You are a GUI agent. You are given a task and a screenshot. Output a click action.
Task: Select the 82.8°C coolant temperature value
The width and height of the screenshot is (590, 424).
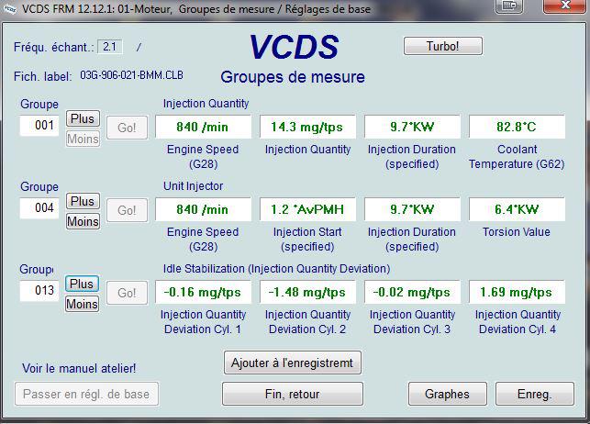(x=517, y=128)
